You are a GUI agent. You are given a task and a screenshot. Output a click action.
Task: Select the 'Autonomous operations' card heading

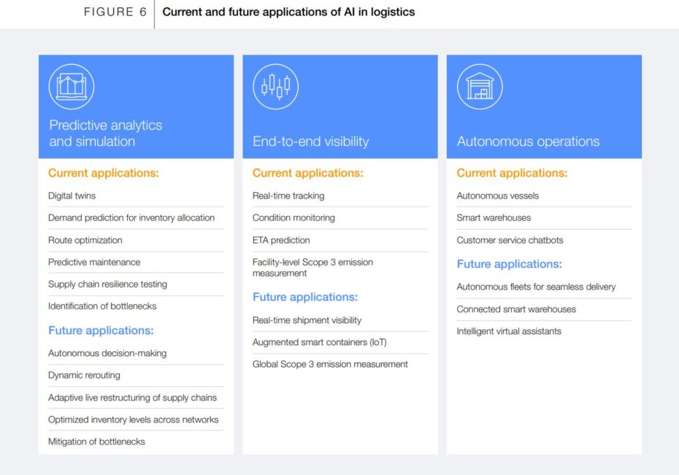click(x=528, y=142)
